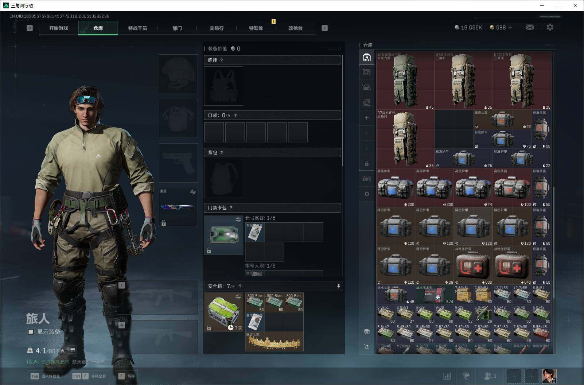Open warehouse settings gear in sidebar
584x385 pixels.
[367, 194]
